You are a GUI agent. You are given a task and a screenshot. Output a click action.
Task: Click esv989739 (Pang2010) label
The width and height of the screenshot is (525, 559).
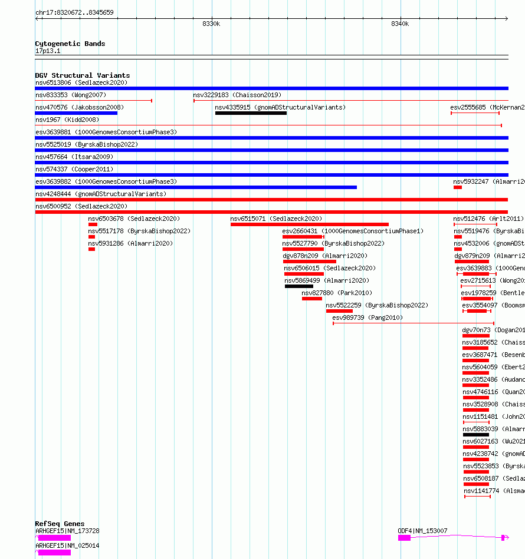pos(367,317)
